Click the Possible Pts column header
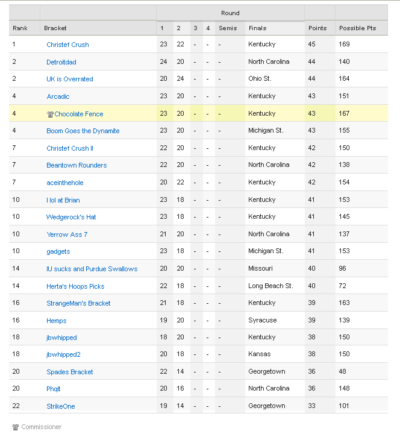This screenshot has height=443, width=400. point(357,28)
